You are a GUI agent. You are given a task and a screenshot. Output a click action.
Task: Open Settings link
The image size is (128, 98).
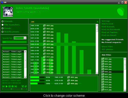tap(106, 21)
